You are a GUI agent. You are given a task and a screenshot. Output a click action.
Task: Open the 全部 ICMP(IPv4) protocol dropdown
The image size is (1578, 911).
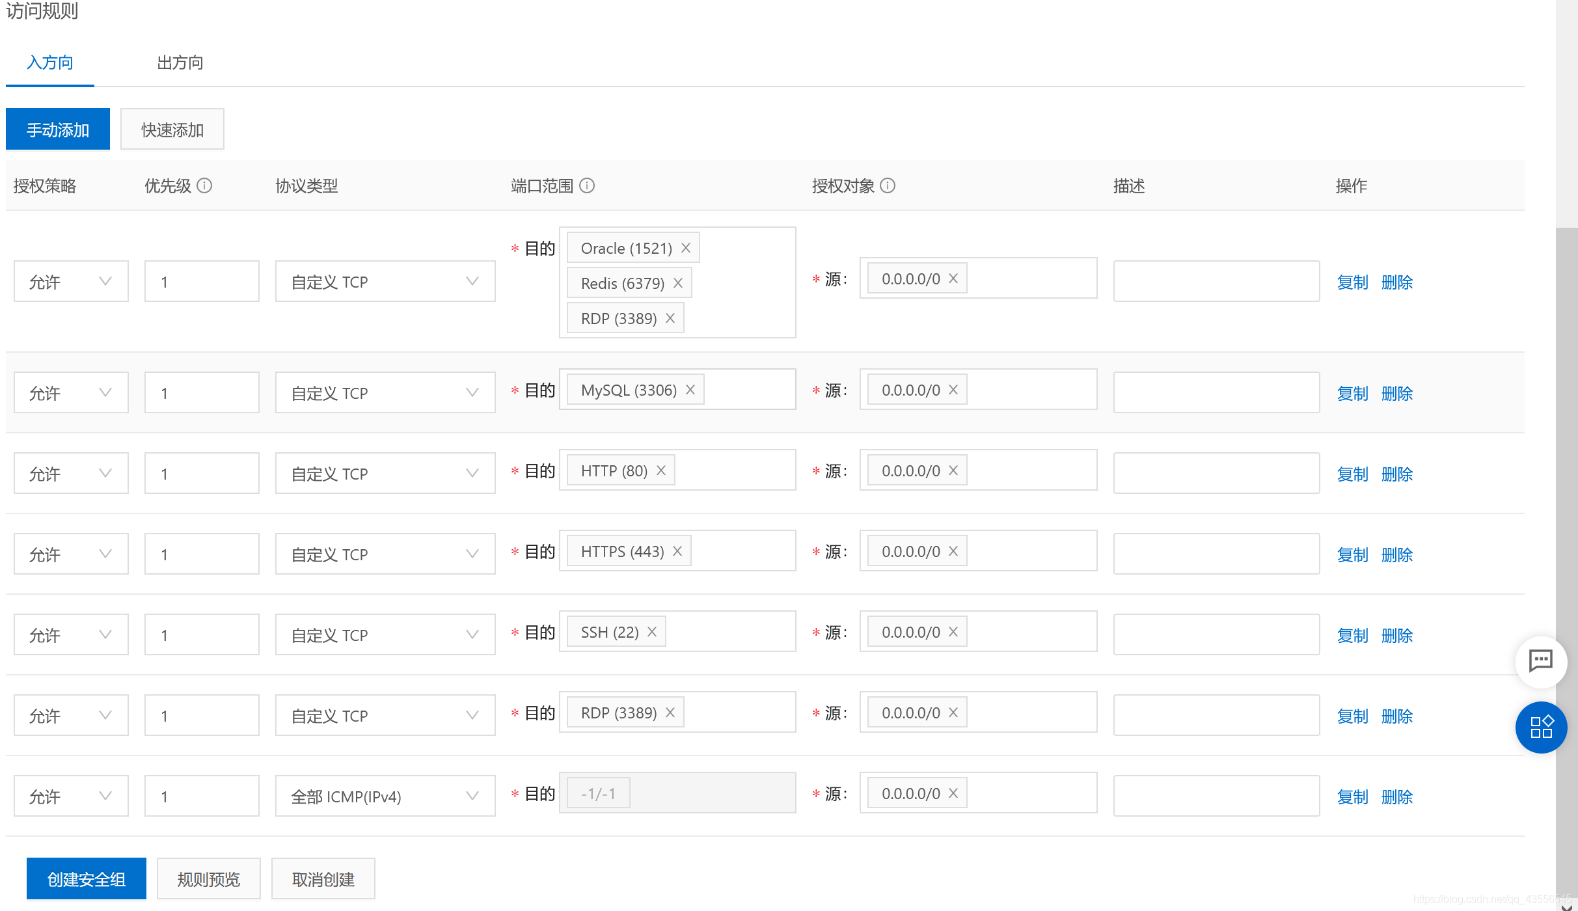coord(385,796)
